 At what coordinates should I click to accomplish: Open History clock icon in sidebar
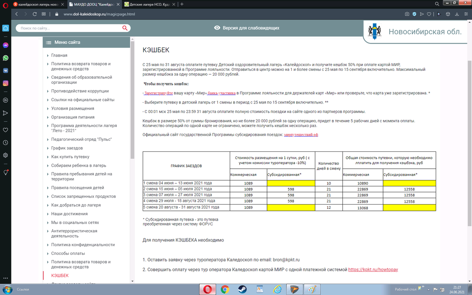[x=6, y=142]
